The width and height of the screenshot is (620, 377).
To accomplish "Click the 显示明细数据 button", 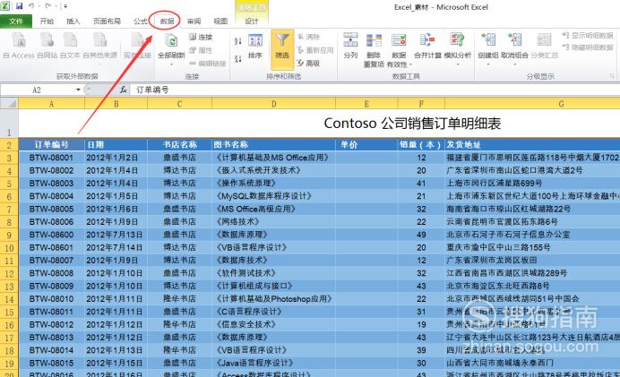I will [x=588, y=35].
